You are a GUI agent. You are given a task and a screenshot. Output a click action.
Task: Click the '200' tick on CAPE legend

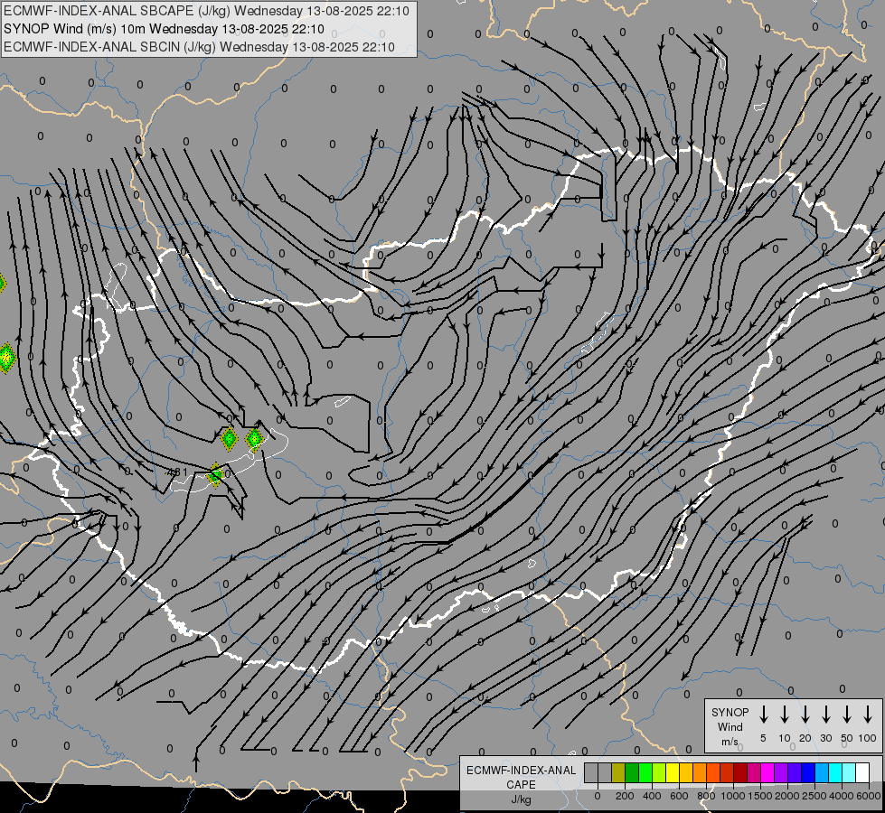[625, 796]
